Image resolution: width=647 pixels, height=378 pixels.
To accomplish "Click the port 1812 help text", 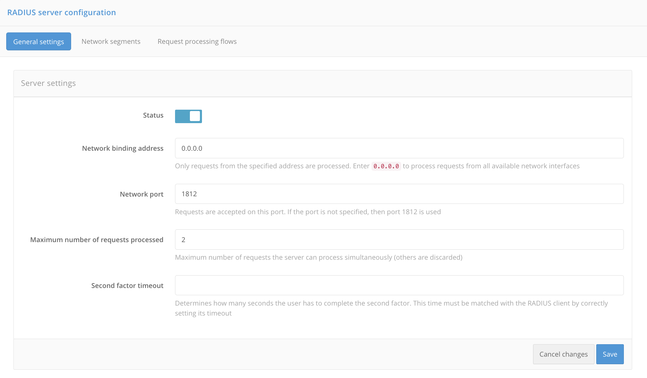I will tap(308, 212).
